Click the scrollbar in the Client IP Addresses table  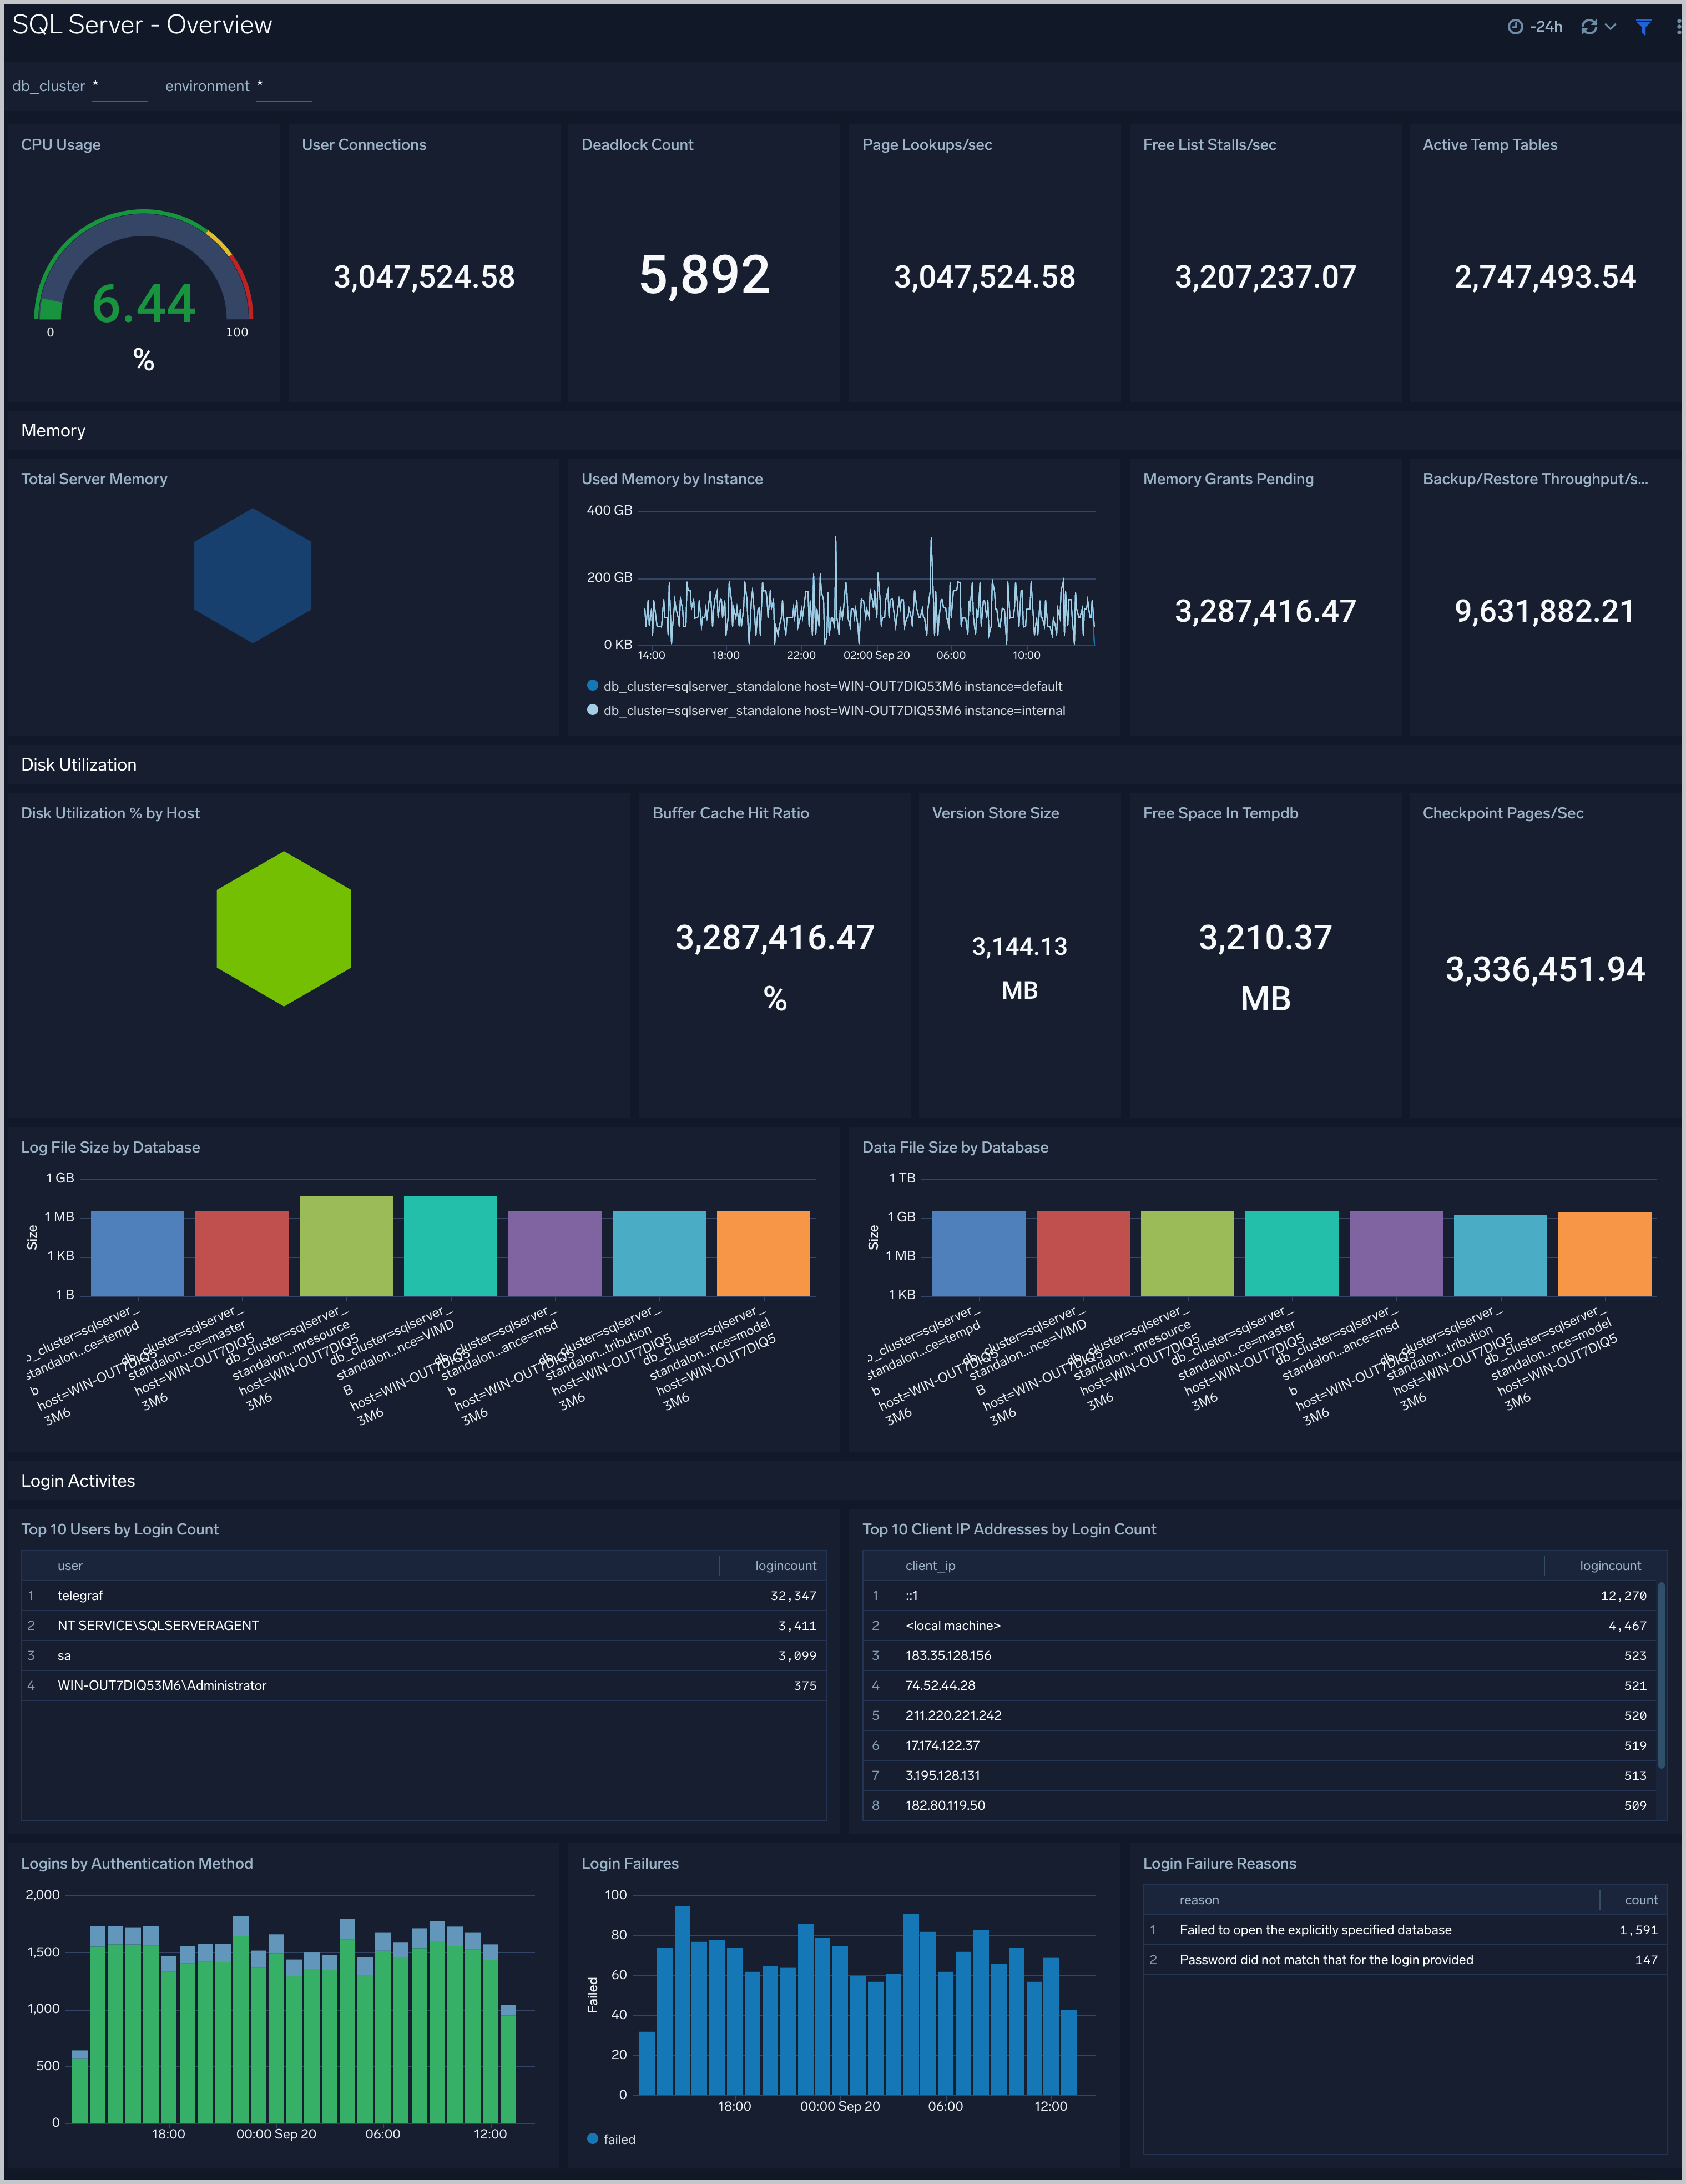point(1661,1675)
